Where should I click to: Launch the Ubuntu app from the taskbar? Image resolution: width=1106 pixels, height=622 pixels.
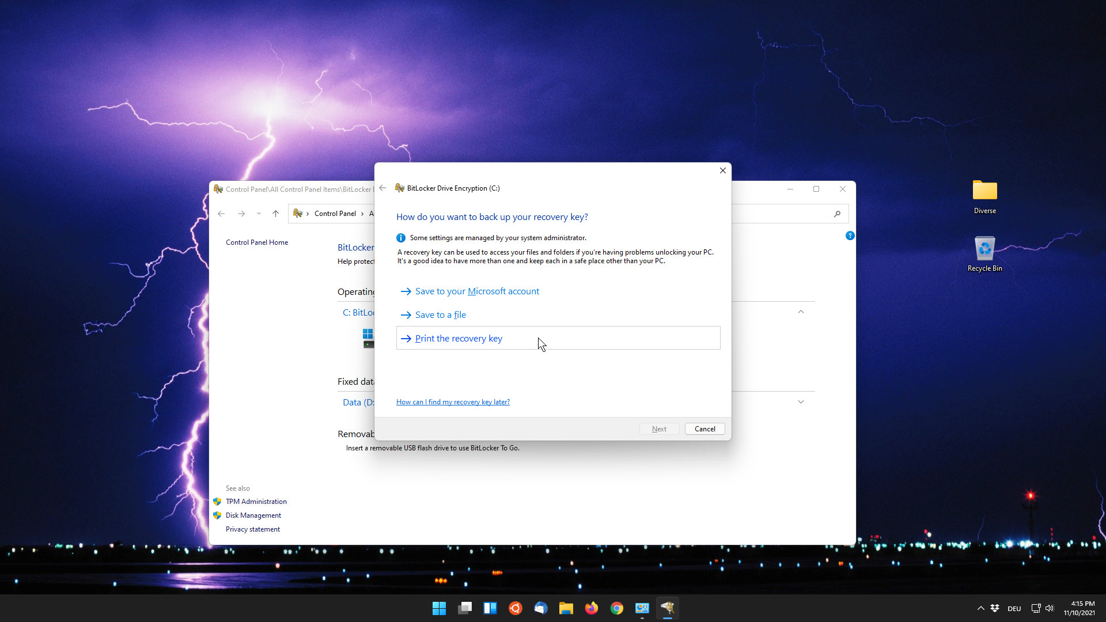(x=516, y=608)
